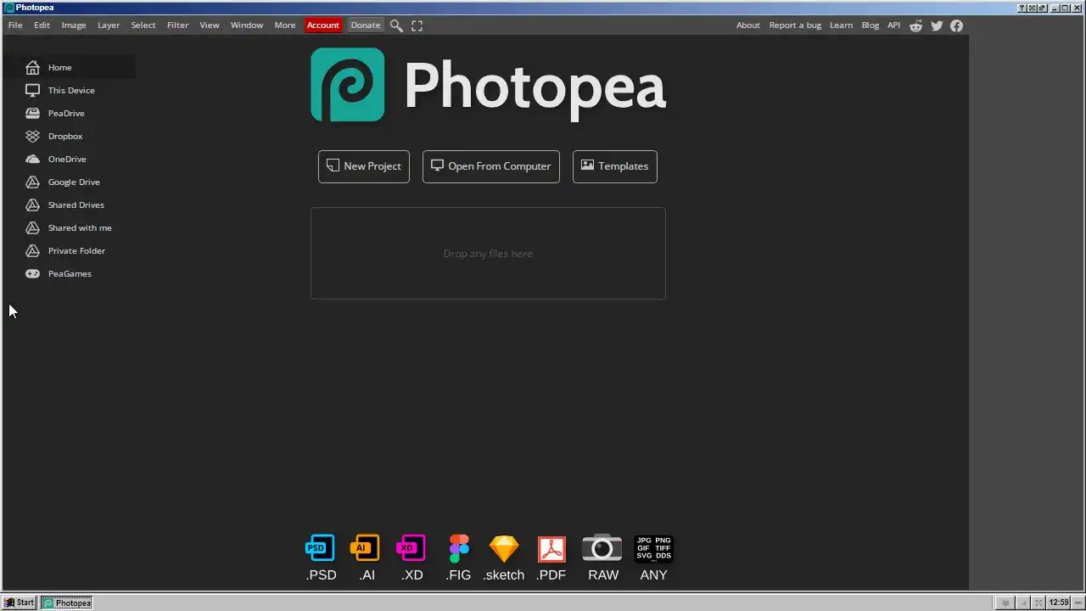Open the Learn link
This screenshot has width=1086, height=611.
[x=841, y=25]
